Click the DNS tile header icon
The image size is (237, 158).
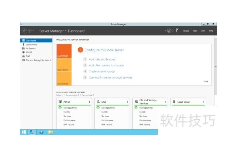coord(98,102)
